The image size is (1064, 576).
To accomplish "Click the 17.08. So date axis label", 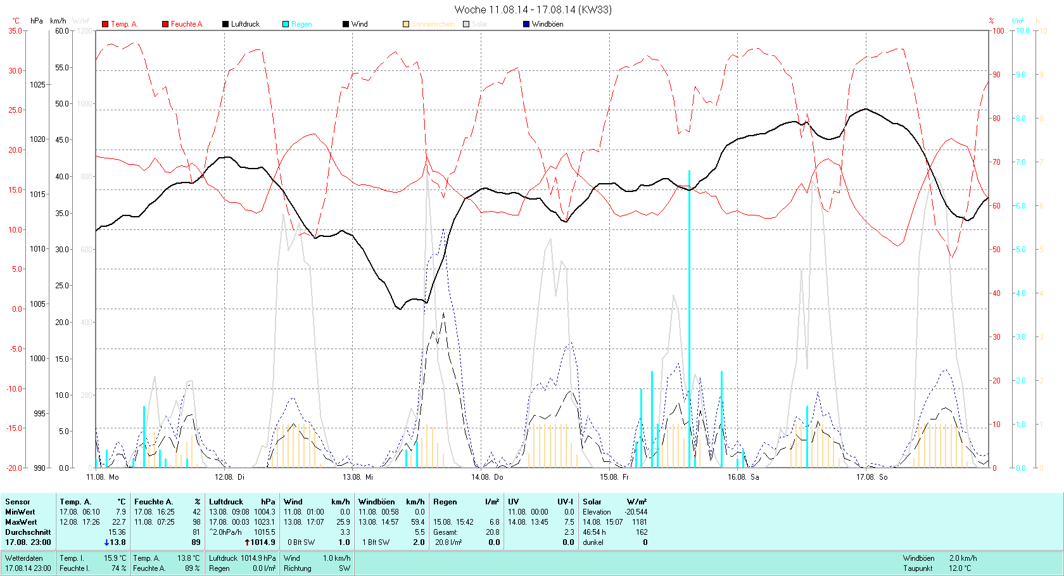I will (871, 477).
